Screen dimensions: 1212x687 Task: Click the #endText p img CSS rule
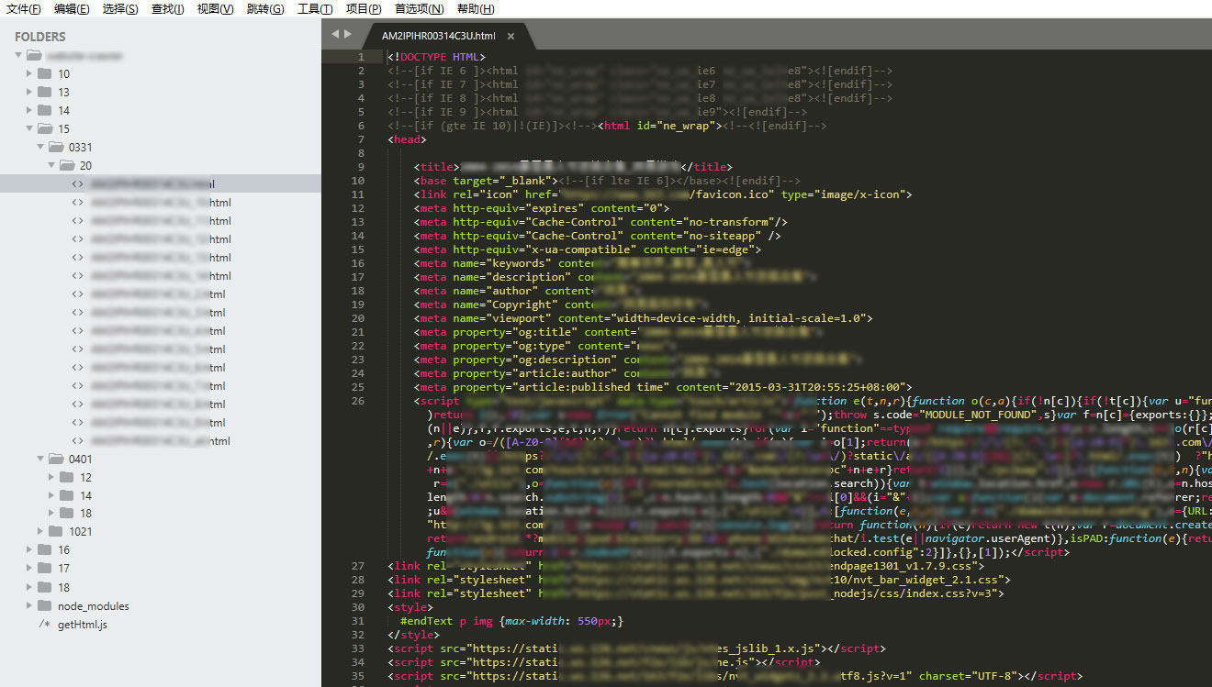[x=512, y=621]
